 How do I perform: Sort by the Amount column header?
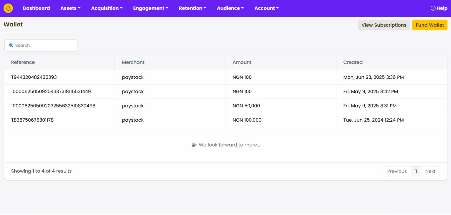click(242, 62)
